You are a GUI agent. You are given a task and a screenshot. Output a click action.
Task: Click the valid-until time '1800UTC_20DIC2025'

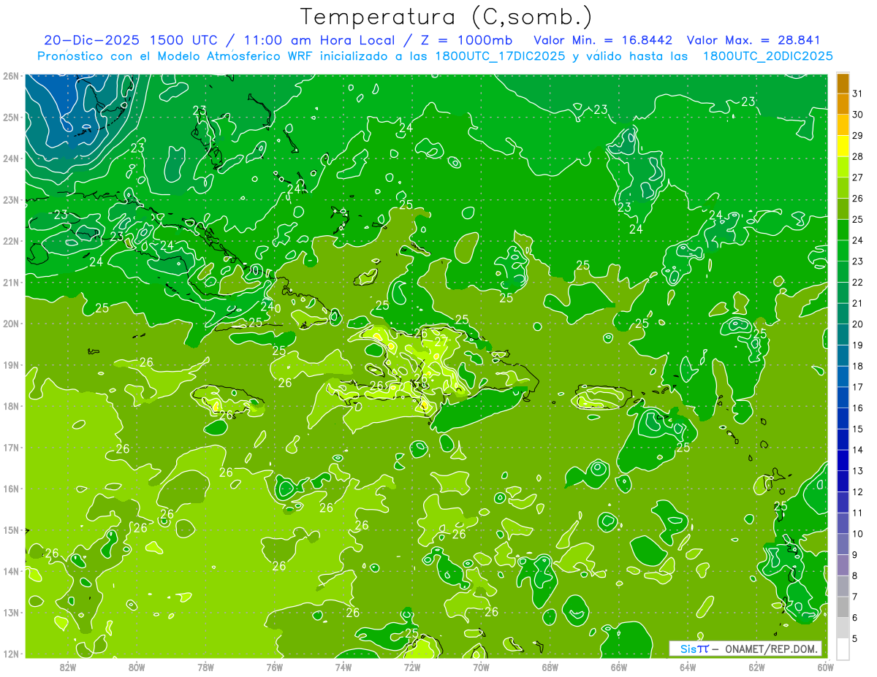pos(767,56)
